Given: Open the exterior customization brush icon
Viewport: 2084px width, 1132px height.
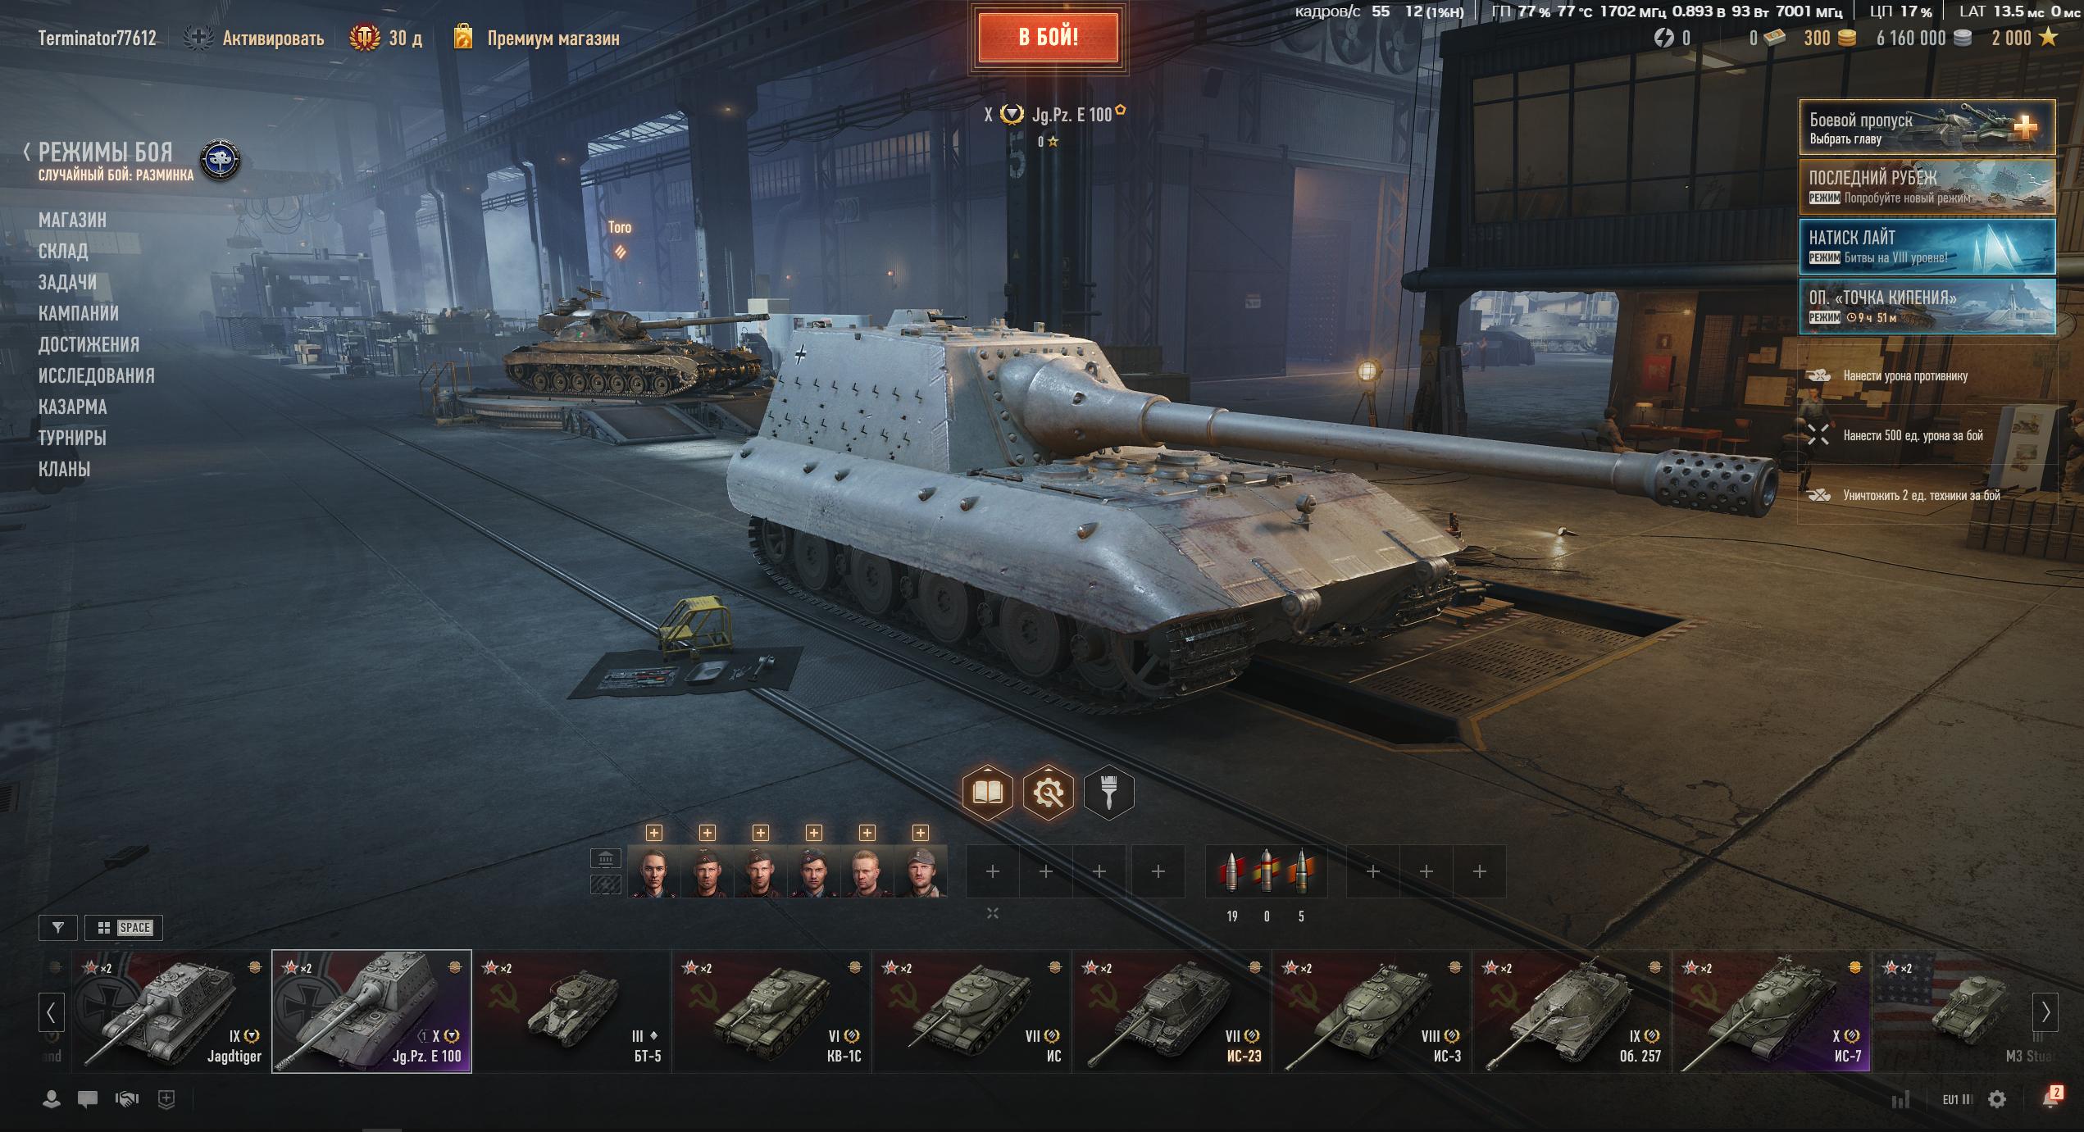Looking at the screenshot, I should (x=1109, y=793).
